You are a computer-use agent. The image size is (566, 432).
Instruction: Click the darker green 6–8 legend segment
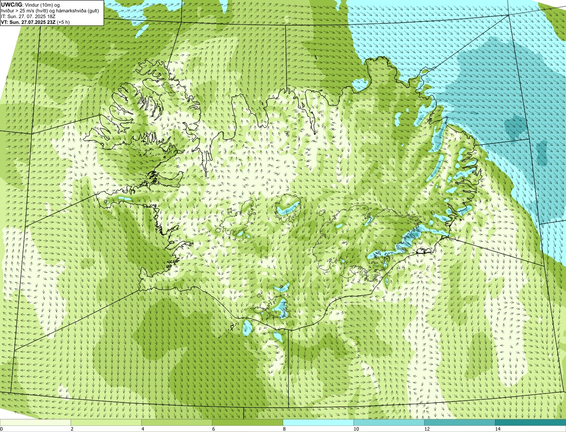coord(248,423)
